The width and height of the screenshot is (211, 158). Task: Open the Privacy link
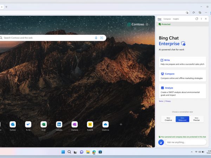point(168,101)
